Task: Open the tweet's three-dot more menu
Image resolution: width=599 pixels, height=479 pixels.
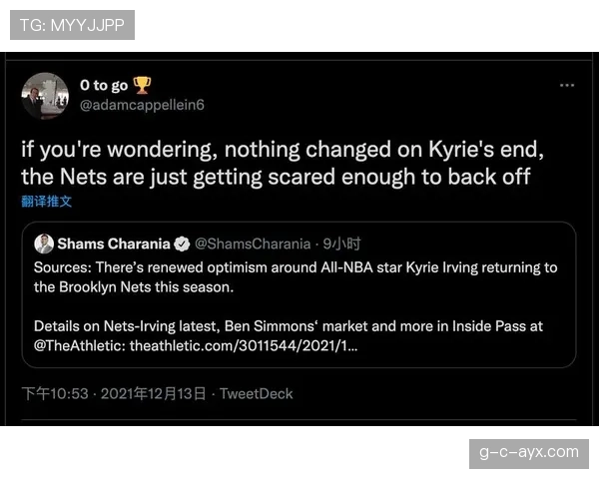Action: point(567,86)
